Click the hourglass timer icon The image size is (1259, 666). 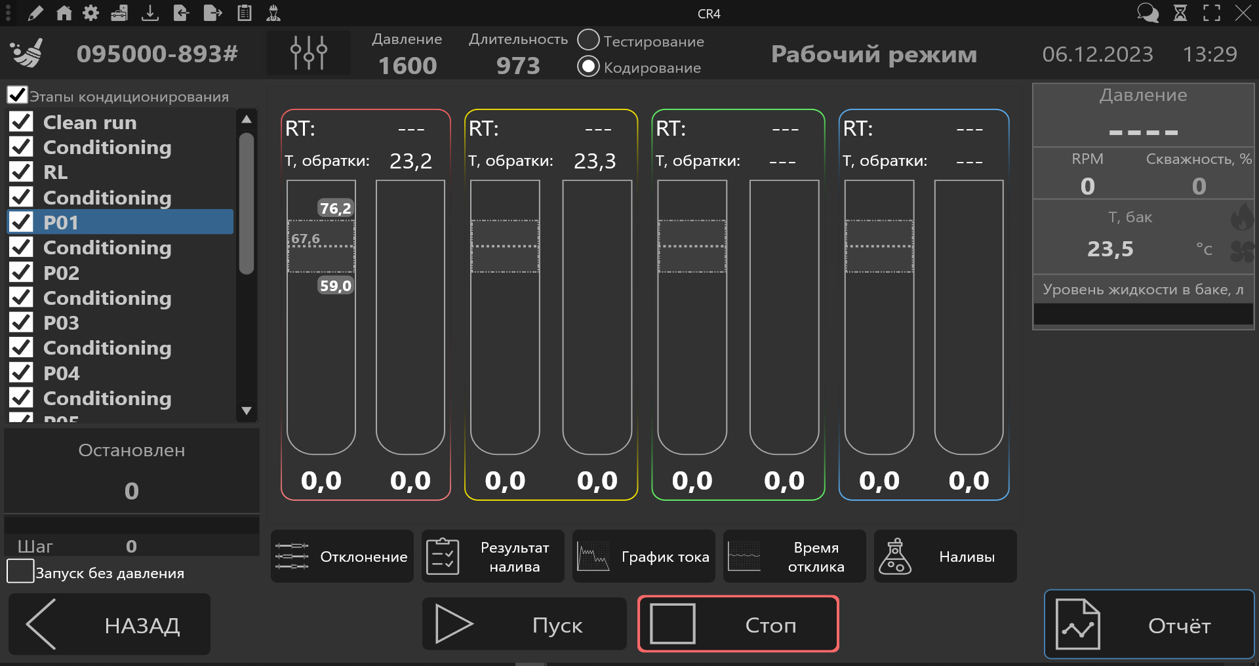(1180, 13)
